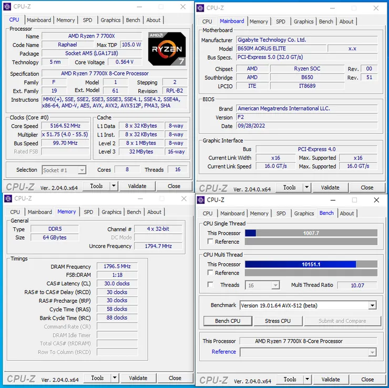The height and width of the screenshot is (388, 389).
Task: Click Submit and Compare button
Action: point(342,321)
